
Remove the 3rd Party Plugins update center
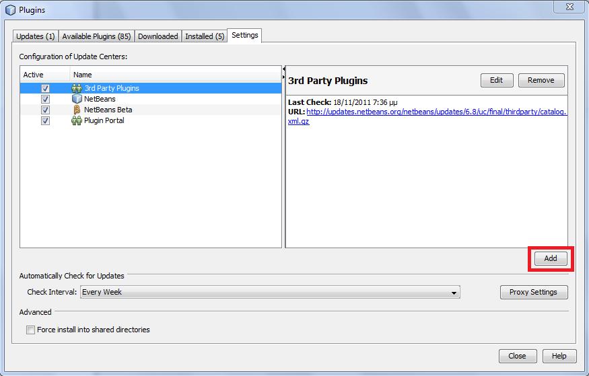tap(541, 80)
